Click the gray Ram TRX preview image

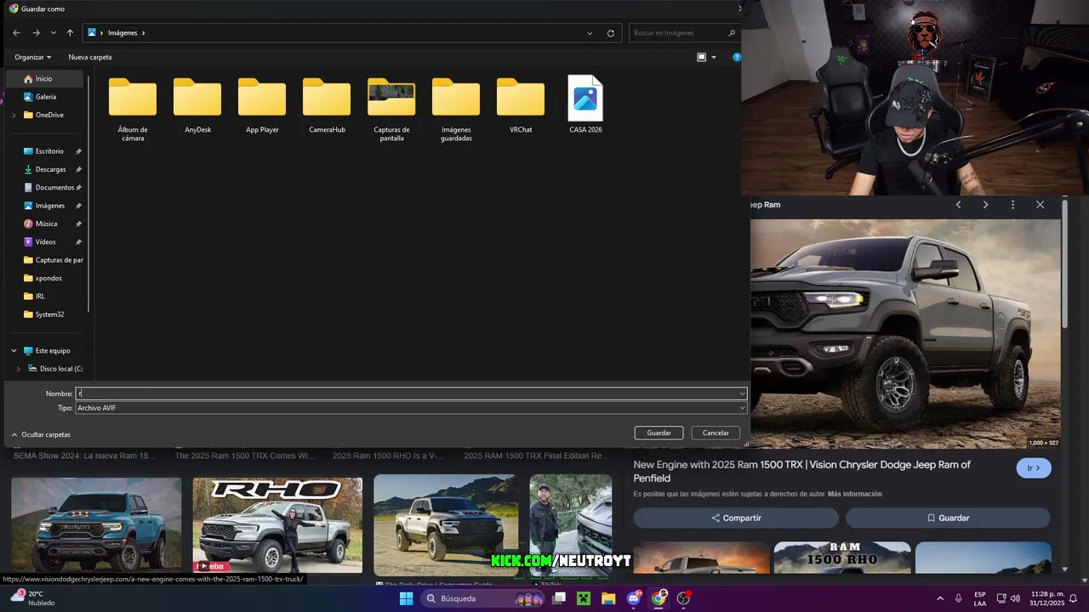pyautogui.click(x=905, y=334)
